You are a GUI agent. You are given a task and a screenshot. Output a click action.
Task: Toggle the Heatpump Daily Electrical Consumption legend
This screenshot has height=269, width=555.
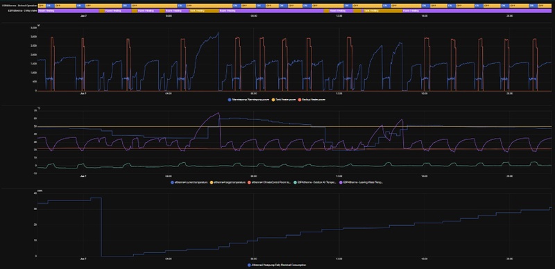pos(277,265)
